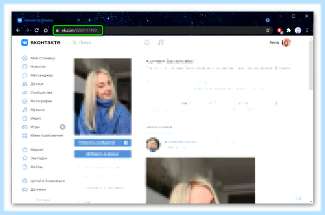
Task: Click the Видео film icon
Action: pos(25,118)
